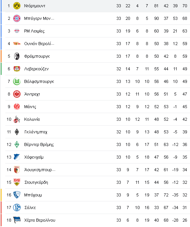Select Dortmund's 70 points cell
Image resolution: width=190 pixels, height=227 pixels.
click(x=185, y=6)
